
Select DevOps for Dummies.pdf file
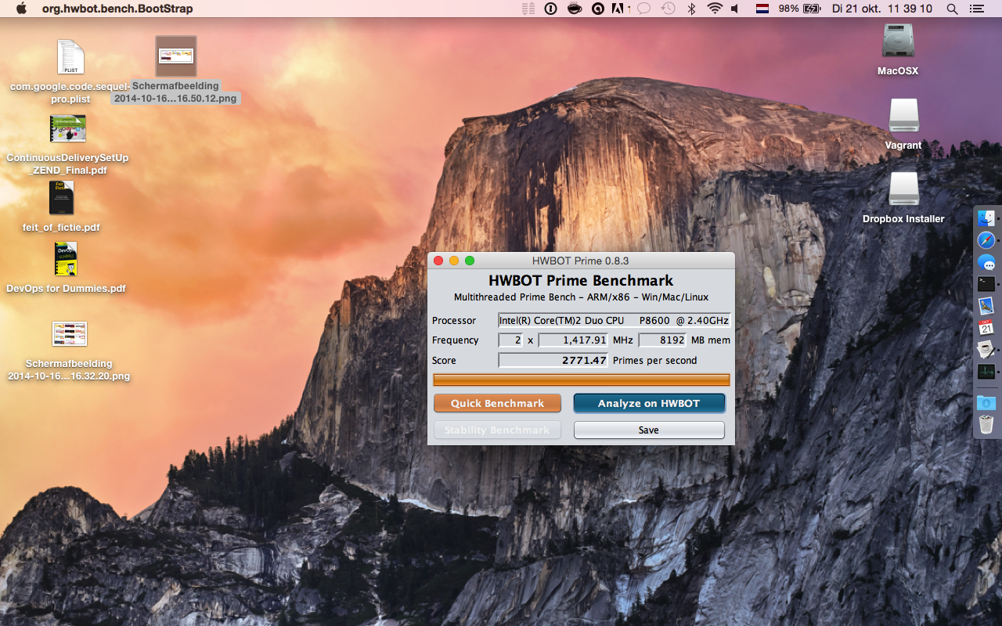click(x=66, y=259)
